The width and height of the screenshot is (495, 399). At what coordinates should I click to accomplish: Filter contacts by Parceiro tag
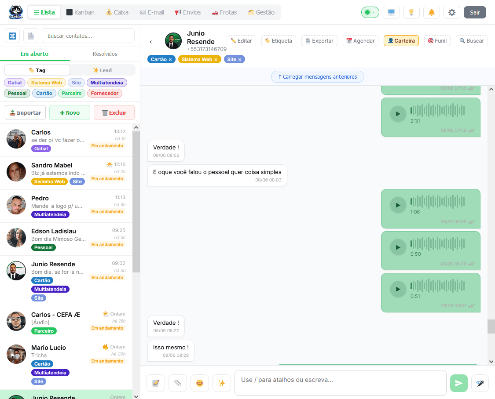72,93
